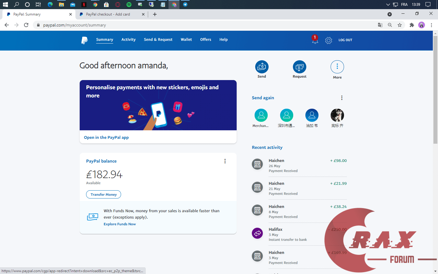The height and width of the screenshot is (274, 438).
Task: Click the Request money icon
Action: [300, 67]
